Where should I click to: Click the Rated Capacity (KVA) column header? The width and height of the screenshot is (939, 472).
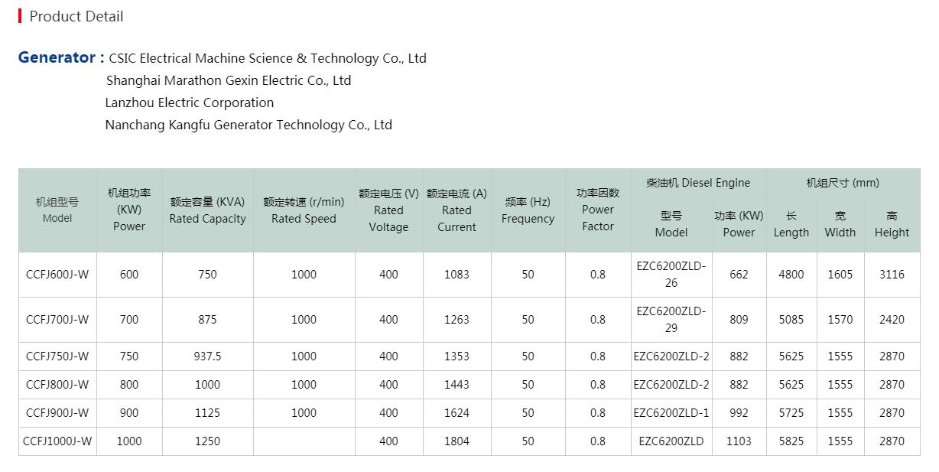(x=207, y=210)
